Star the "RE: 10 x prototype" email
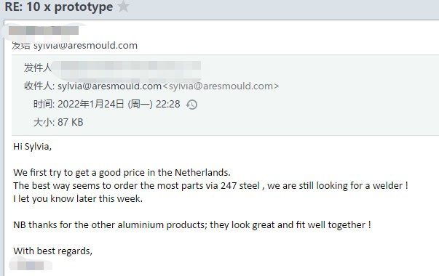The height and width of the screenshot is (276, 439). click(123, 6)
